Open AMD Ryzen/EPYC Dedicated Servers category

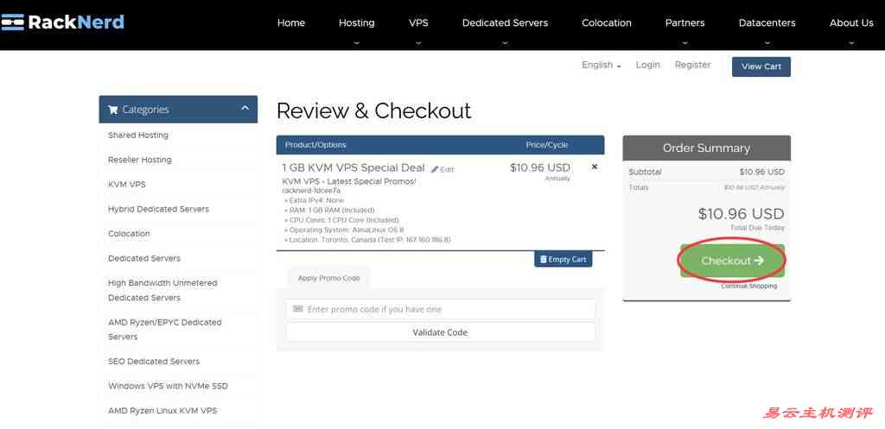165,329
